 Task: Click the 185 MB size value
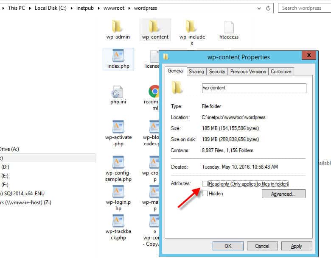(x=230, y=128)
